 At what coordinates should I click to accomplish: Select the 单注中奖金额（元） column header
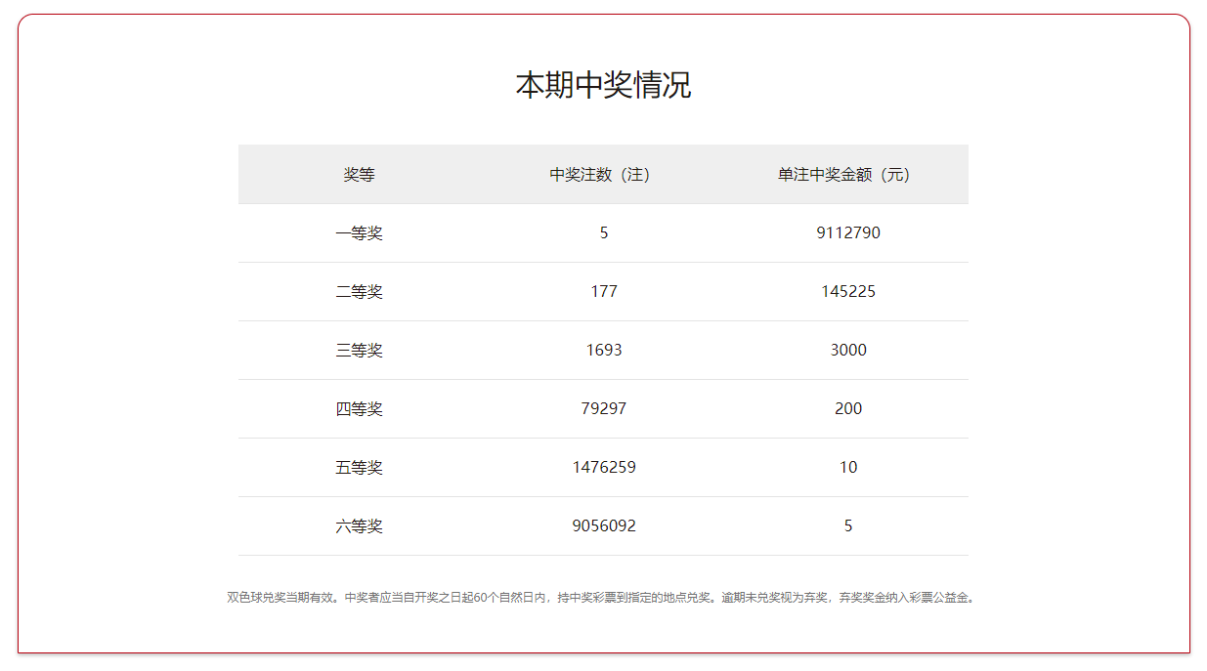(847, 175)
